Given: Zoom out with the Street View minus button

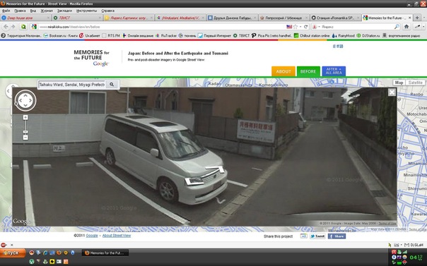Looking at the screenshot, I should tap(25, 138).
